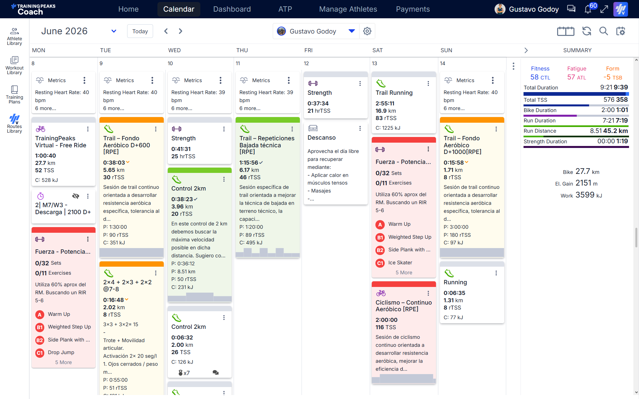Click the refresh sync icon
The height and width of the screenshot is (399, 639).
[x=587, y=31]
